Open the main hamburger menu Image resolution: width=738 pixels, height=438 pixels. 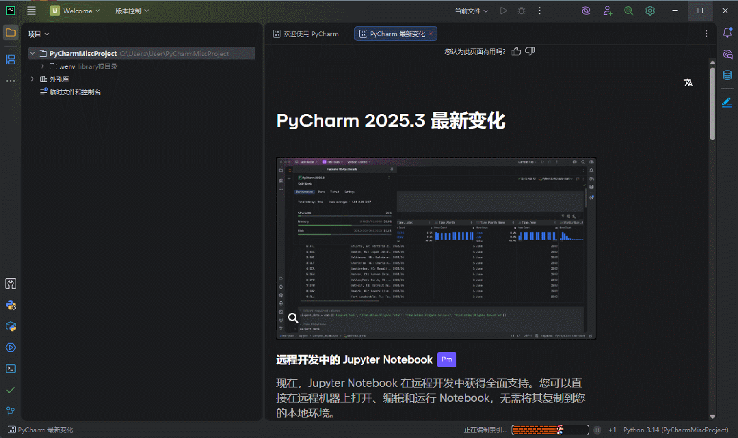click(31, 10)
